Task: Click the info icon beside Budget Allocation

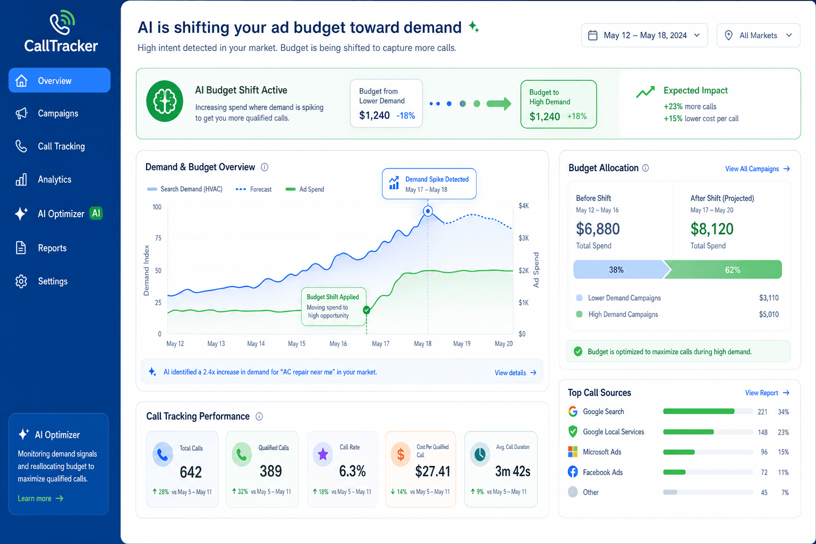Action: [x=645, y=168]
